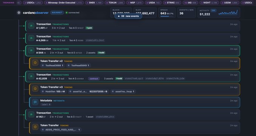The height and width of the screenshot is (136, 256).
Task: Show the 39 new events
Action: click(x=128, y=16)
